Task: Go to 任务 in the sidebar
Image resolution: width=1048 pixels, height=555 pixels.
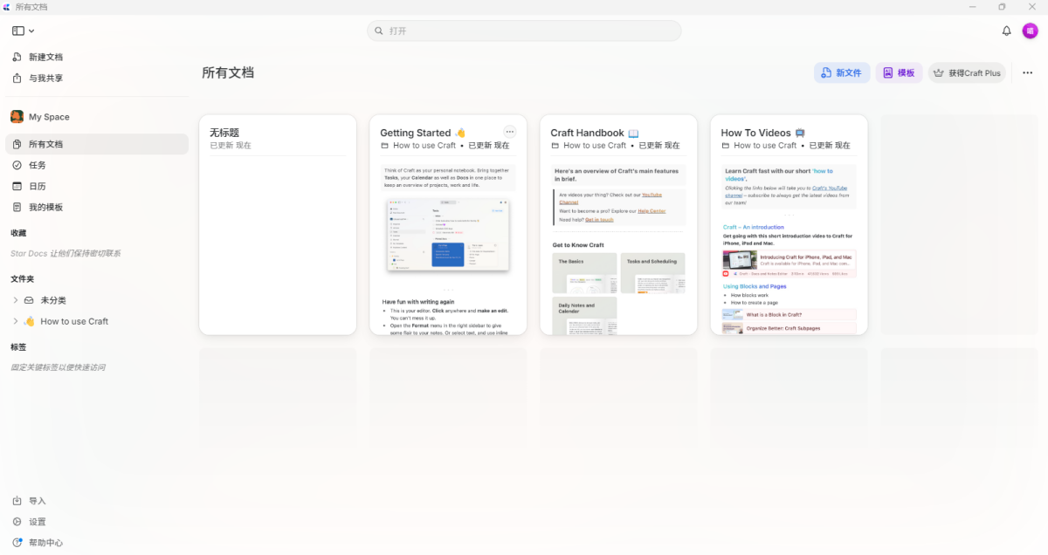Action: 37,165
